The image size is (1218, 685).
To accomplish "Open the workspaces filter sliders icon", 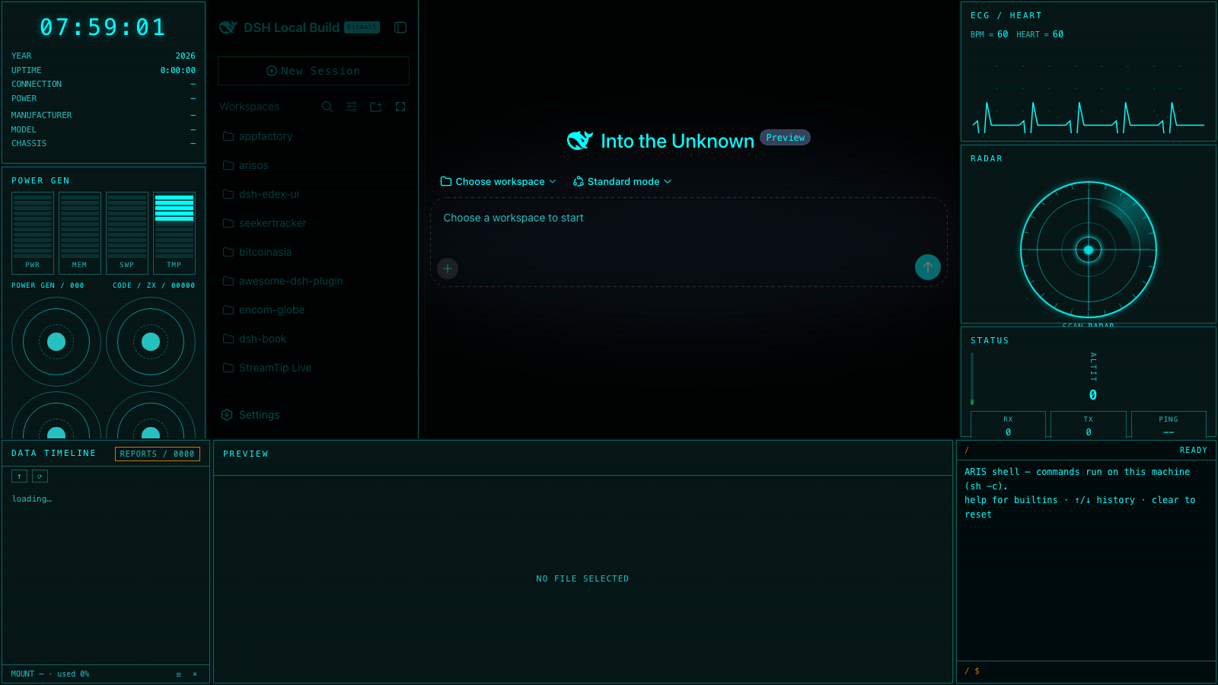I will [x=352, y=107].
